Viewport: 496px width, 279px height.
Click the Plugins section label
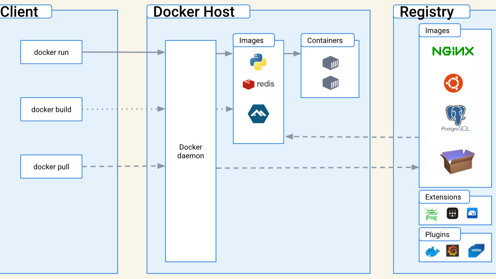(x=440, y=234)
